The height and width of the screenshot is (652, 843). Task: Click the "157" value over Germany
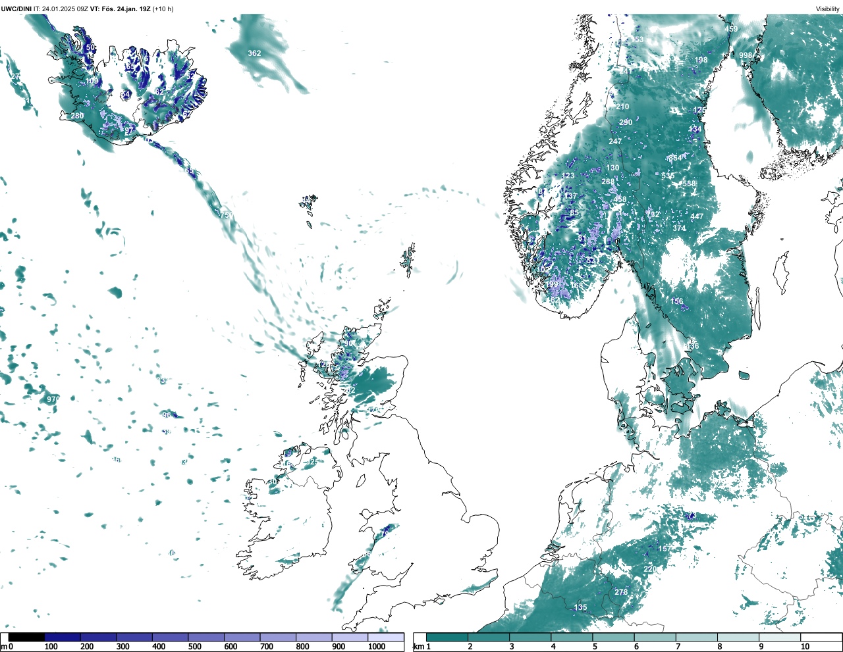coord(665,549)
